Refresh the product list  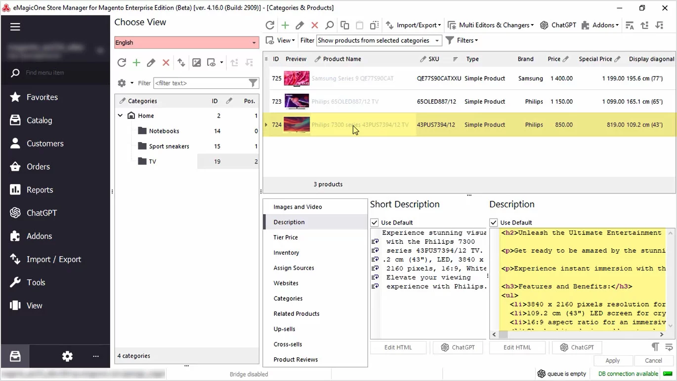click(270, 25)
